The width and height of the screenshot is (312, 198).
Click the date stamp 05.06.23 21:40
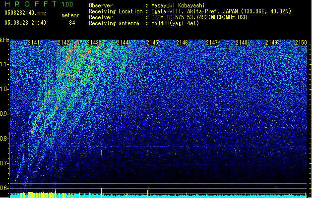click(25, 23)
